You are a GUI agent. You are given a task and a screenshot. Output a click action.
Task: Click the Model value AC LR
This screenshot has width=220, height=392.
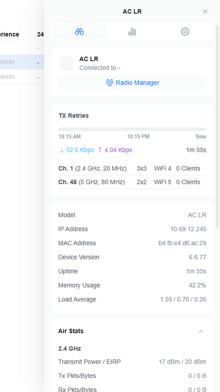tap(197, 215)
